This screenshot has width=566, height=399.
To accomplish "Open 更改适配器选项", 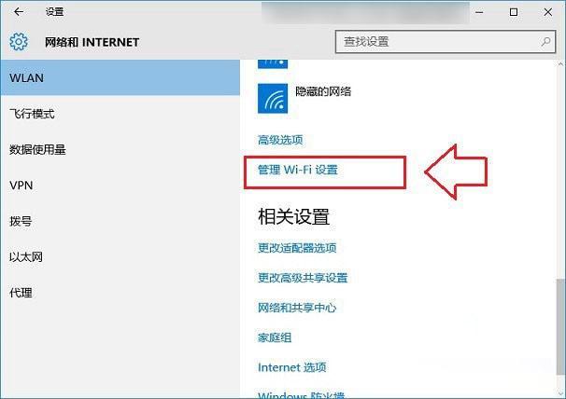I will pyautogui.click(x=297, y=248).
